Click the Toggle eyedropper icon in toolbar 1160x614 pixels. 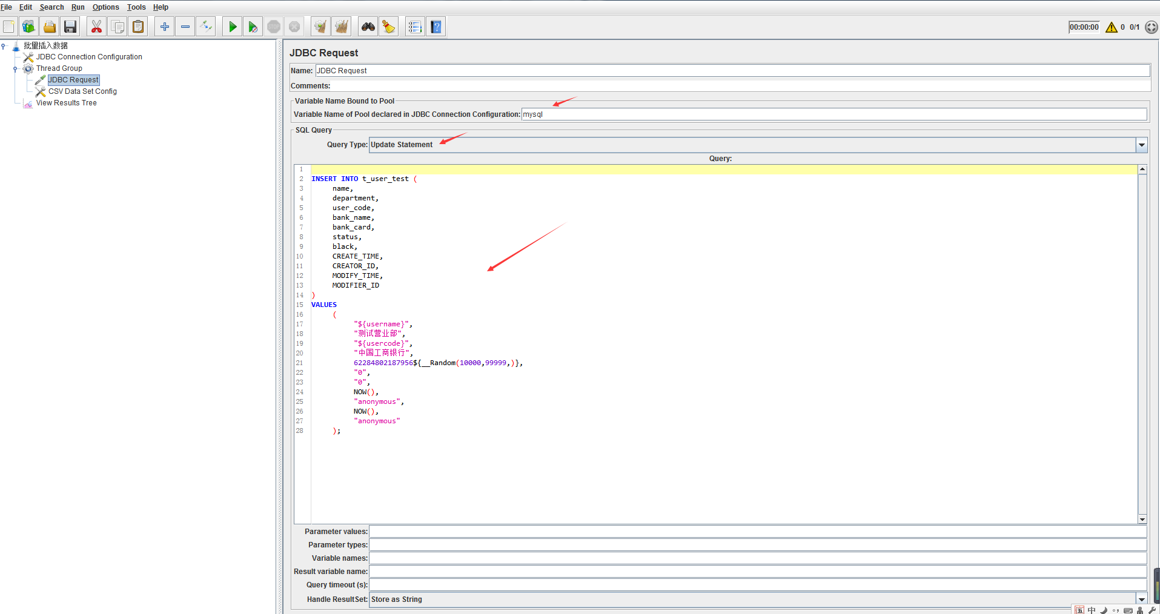(x=206, y=27)
